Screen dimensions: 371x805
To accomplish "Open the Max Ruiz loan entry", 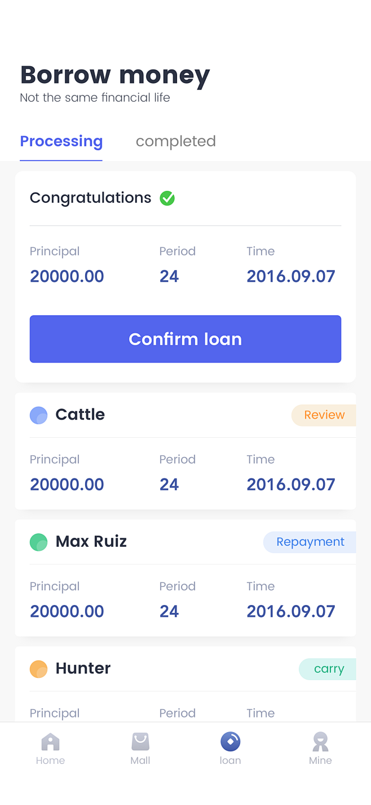I will tap(185, 578).
